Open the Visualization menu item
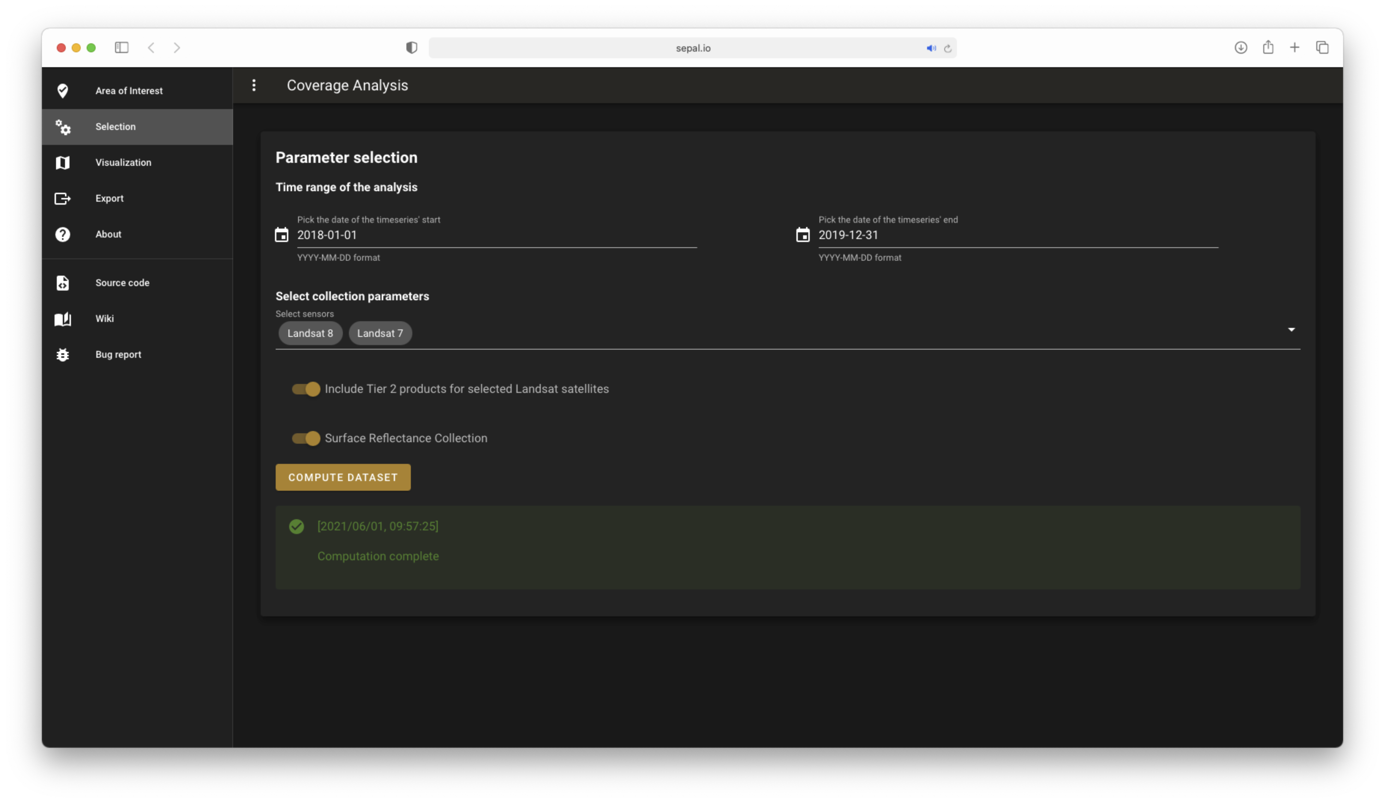This screenshot has height=803, width=1385. coord(123,163)
